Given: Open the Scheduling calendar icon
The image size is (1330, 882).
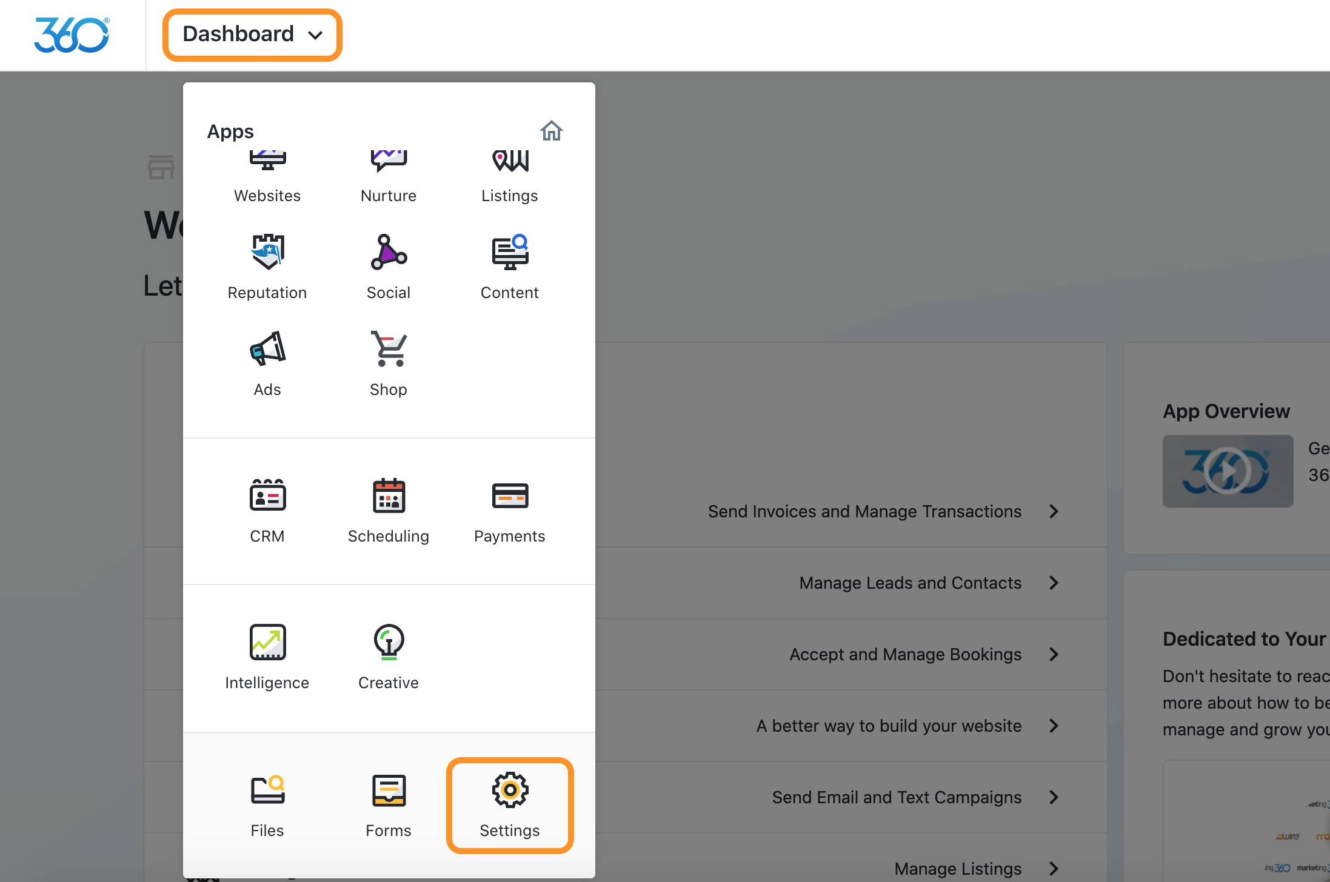Looking at the screenshot, I should [x=389, y=496].
